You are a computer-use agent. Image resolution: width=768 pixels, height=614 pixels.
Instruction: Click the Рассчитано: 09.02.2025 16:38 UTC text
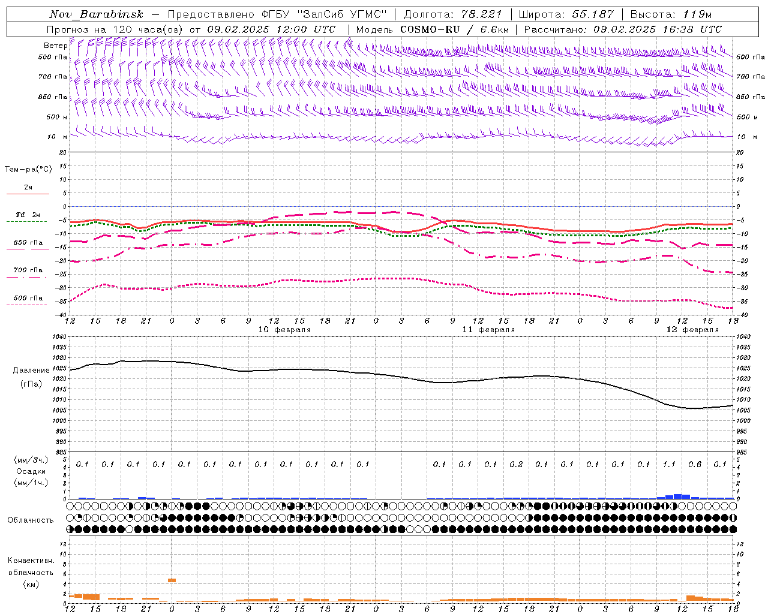(x=623, y=29)
